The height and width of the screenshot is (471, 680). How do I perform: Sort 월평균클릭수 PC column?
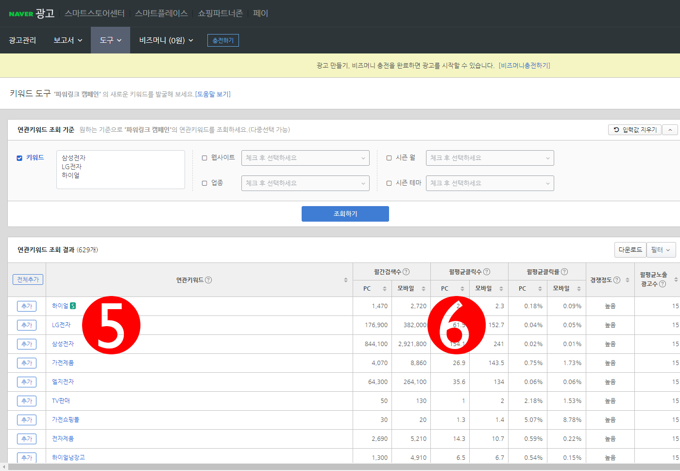point(462,289)
